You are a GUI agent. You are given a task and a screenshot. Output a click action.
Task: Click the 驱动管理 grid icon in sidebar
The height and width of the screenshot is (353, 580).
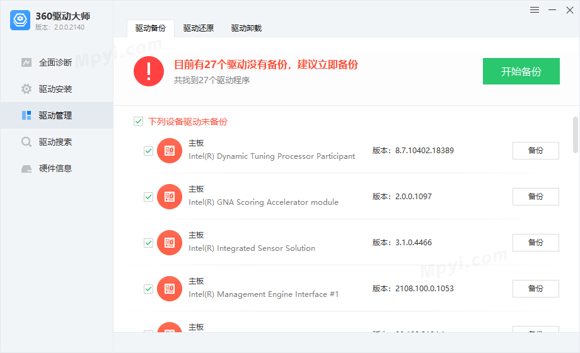[x=26, y=115]
